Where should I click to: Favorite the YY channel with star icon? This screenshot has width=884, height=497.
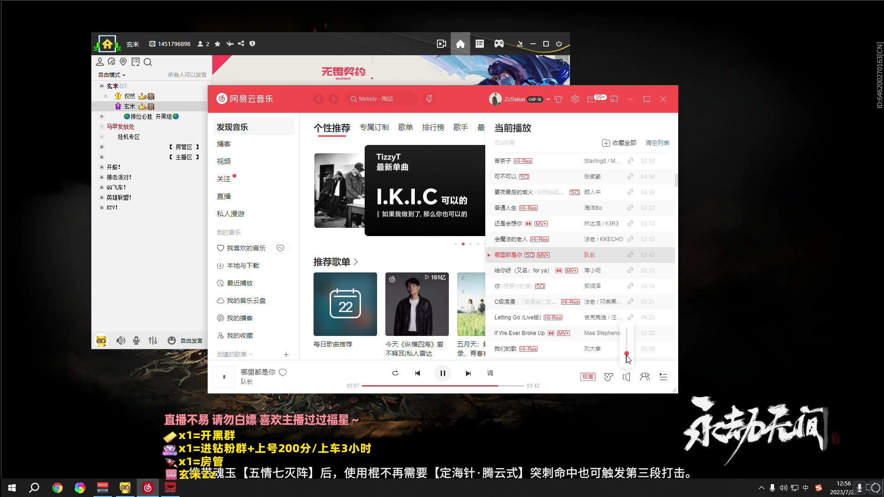click(x=218, y=44)
